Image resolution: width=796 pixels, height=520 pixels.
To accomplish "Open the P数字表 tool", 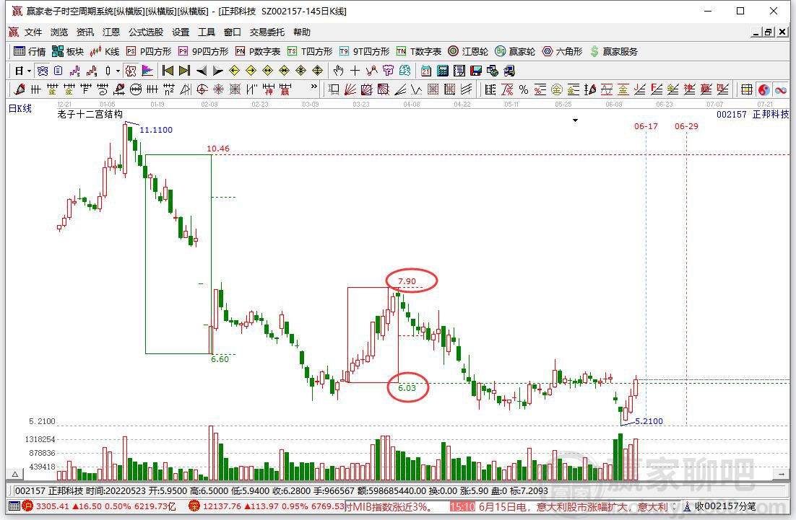I will (x=258, y=51).
